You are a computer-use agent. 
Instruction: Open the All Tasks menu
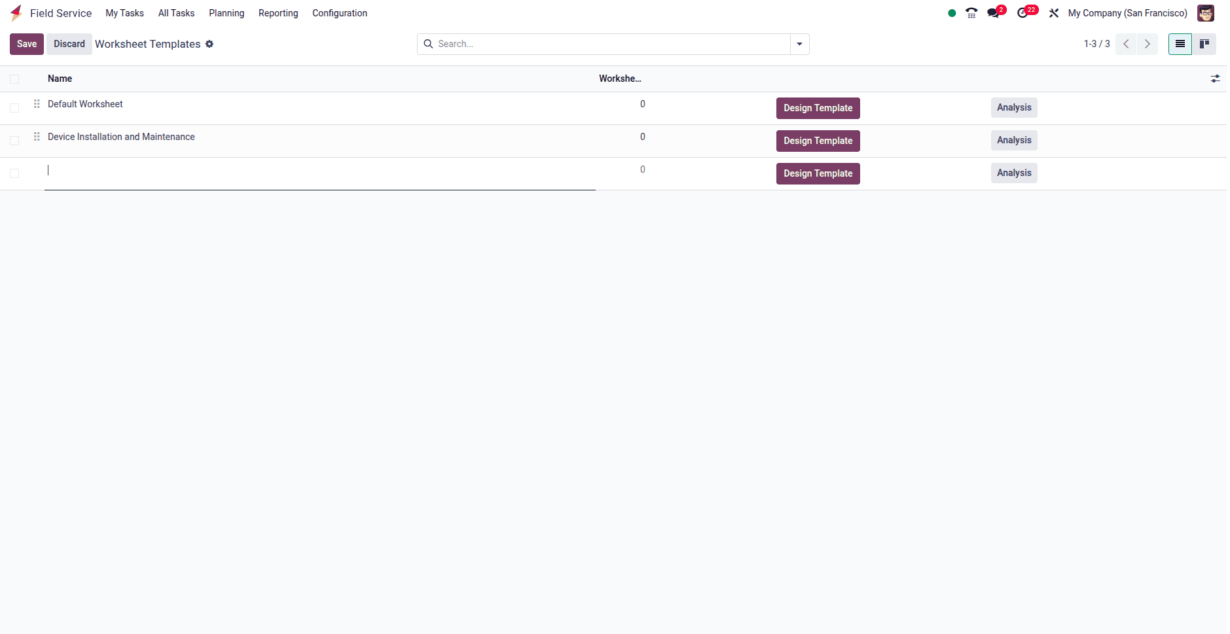pos(176,13)
